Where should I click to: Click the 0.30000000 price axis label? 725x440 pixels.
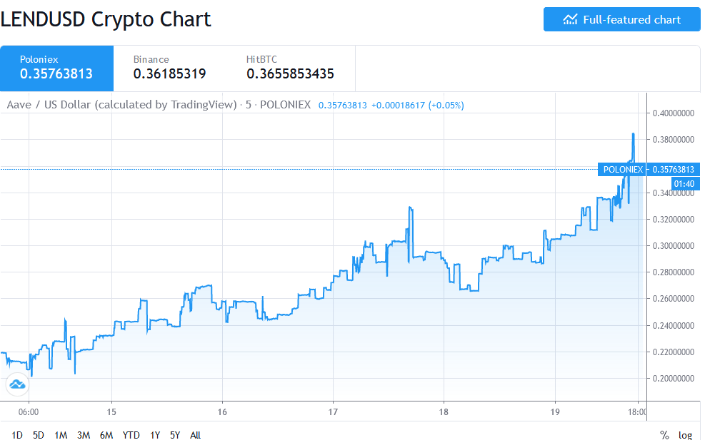click(x=673, y=245)
